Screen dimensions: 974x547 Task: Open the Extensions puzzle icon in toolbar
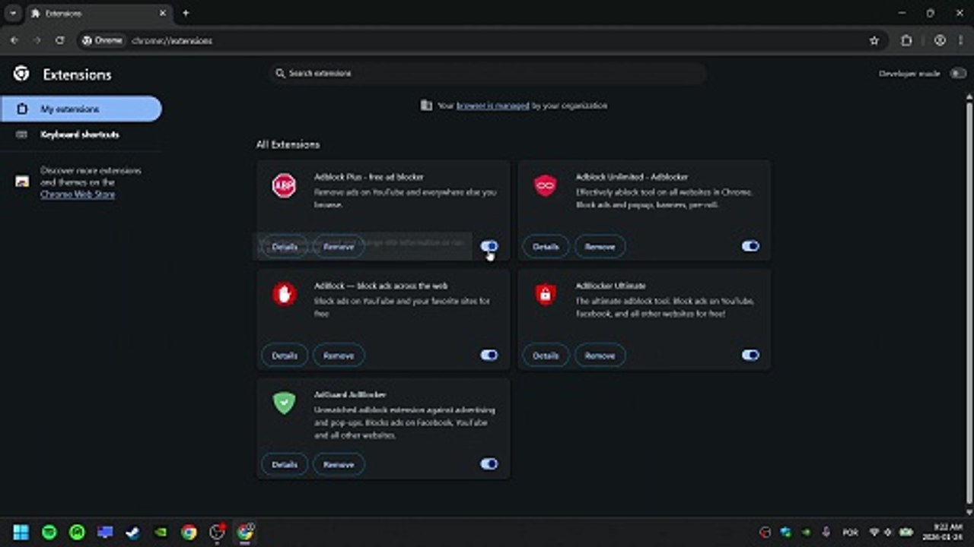tap(906, 40)
